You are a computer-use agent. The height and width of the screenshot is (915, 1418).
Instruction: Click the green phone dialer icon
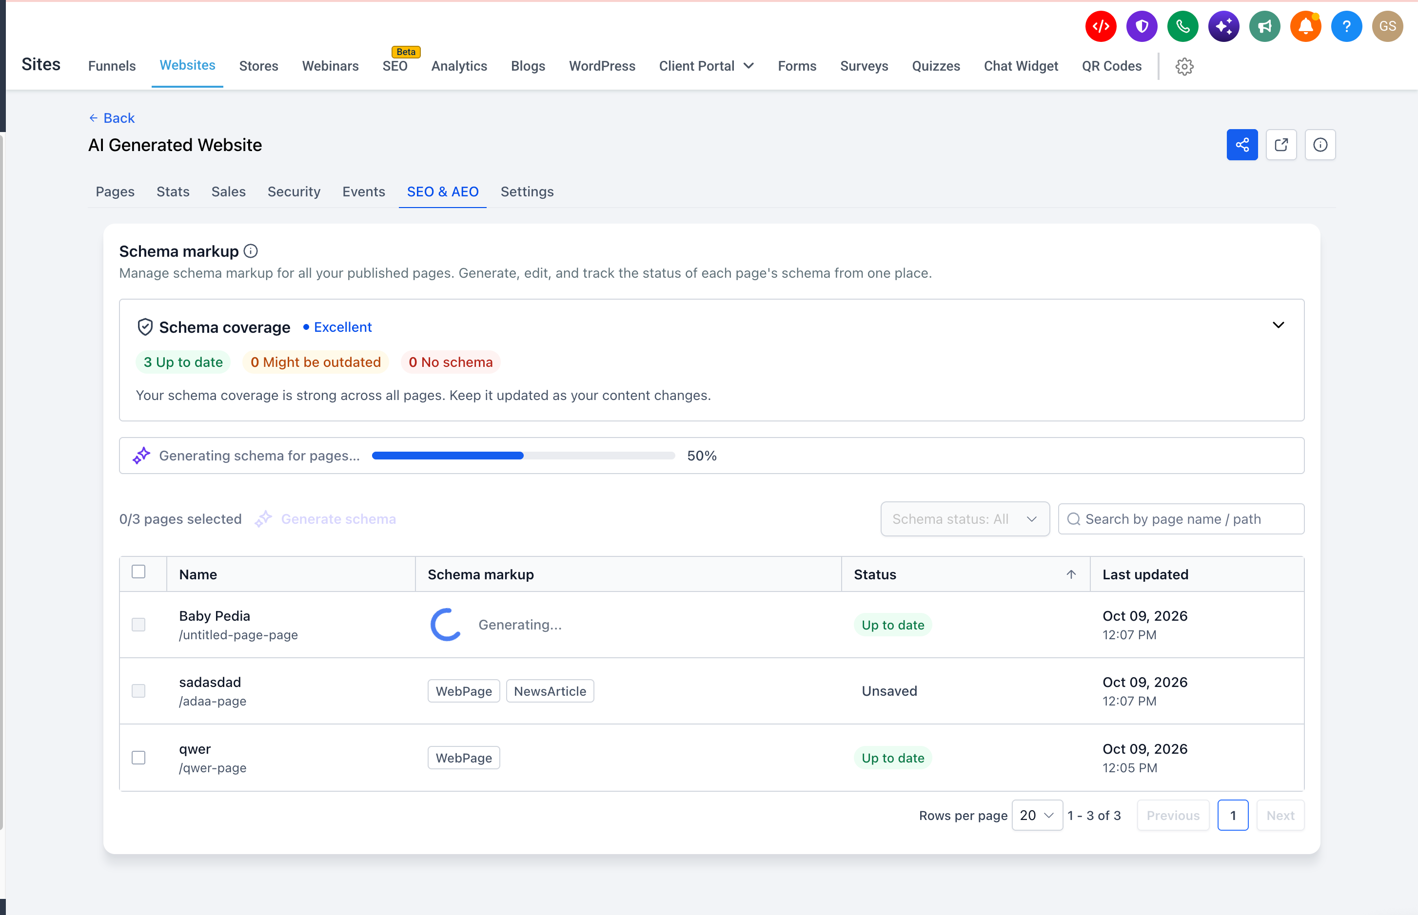click(x=1182, y=26)
